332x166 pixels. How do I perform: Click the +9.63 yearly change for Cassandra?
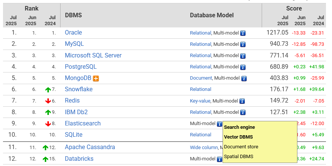pos(318,147)
